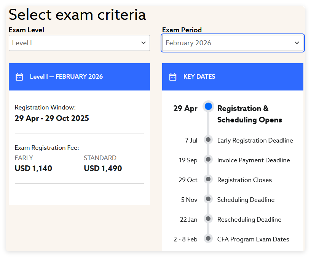Click the USD 1,490 standard fee
Viewport: 311px width, 257px height.
click(x=103, y=168)
